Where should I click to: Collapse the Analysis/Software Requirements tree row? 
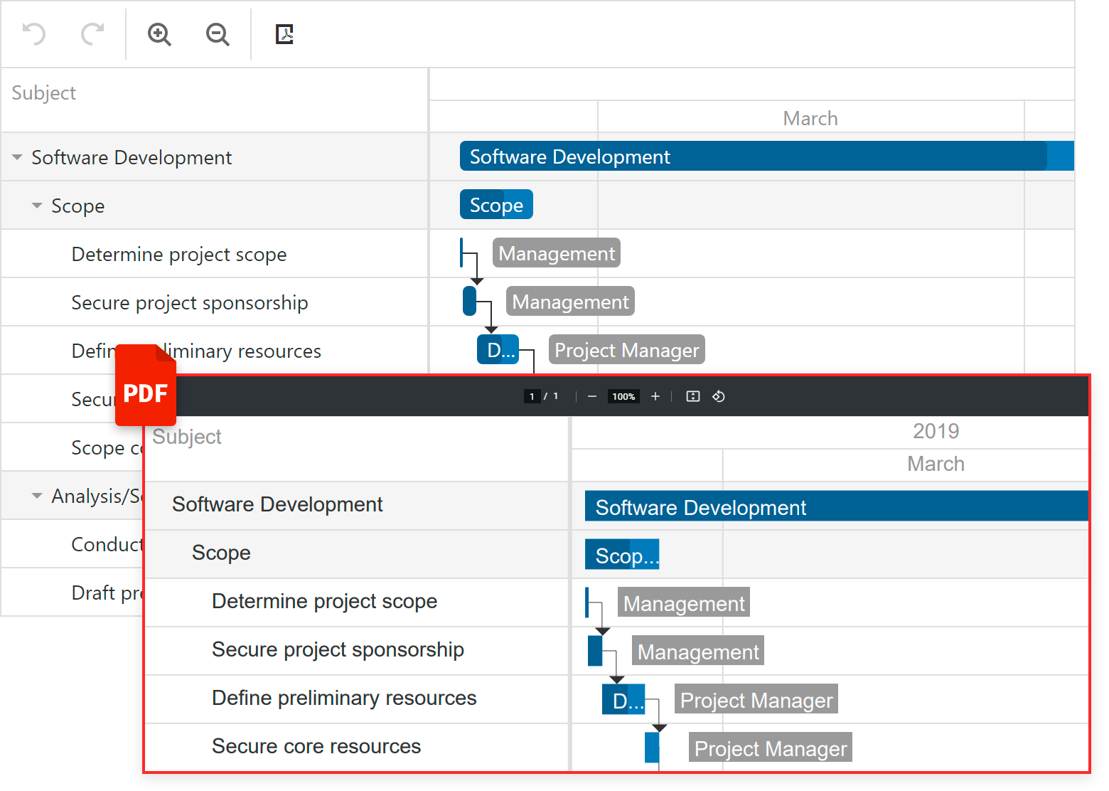coord(37,495)
